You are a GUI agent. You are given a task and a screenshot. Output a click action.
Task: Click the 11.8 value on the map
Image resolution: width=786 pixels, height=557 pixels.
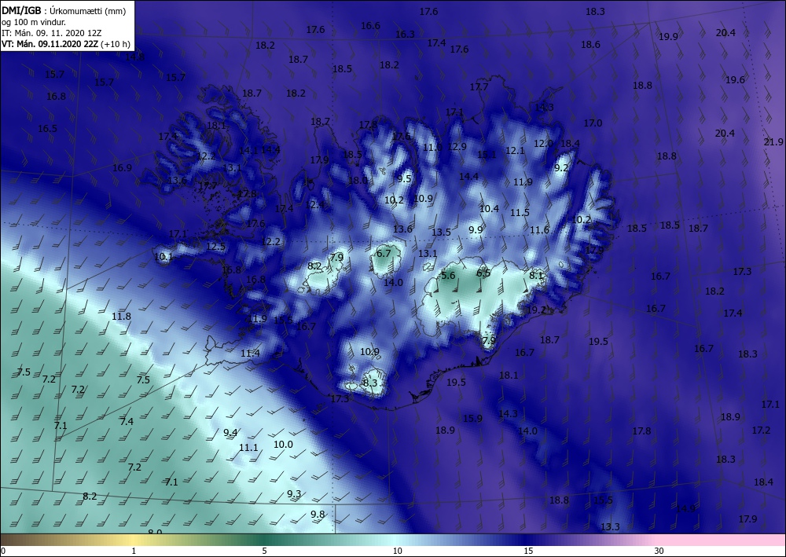[x=121, y=317]
